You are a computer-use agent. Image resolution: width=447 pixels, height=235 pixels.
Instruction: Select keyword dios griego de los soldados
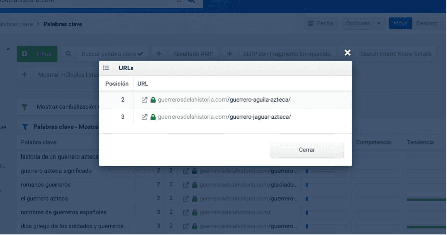pyautogui.click(x=74, y=226)
